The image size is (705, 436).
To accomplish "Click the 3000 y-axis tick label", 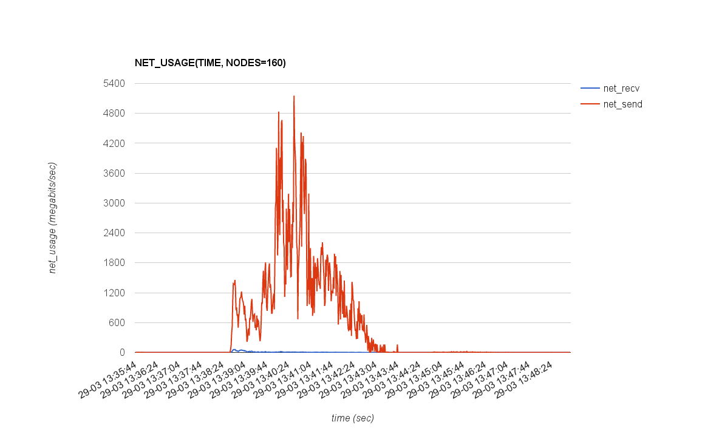I will pyautogui.click(x=113, y=203).
